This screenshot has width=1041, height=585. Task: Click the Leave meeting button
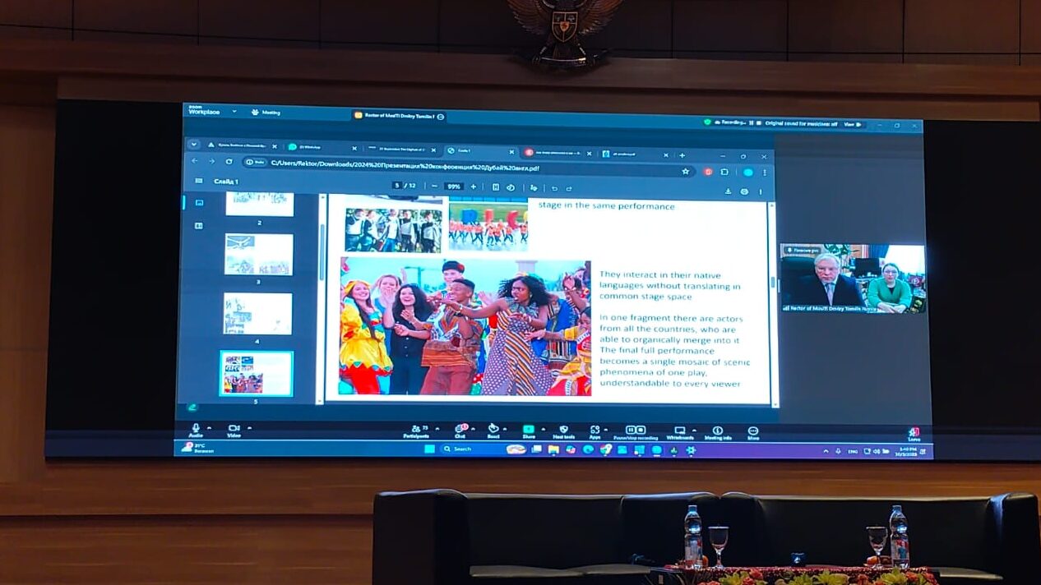914,433
